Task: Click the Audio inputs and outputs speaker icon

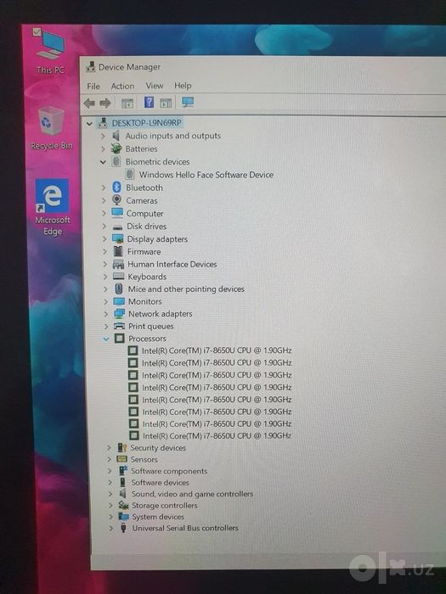Action: [116, 136]
